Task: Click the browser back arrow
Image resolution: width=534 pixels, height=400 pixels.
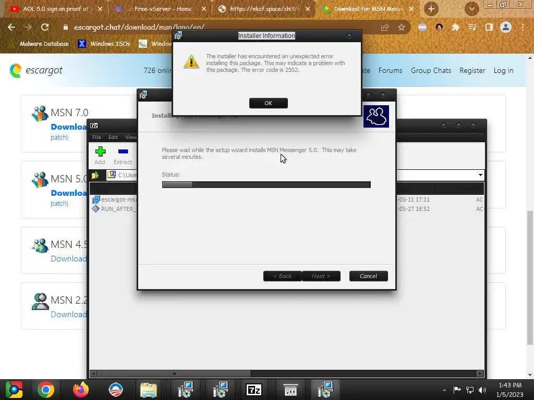Action: 11,27
